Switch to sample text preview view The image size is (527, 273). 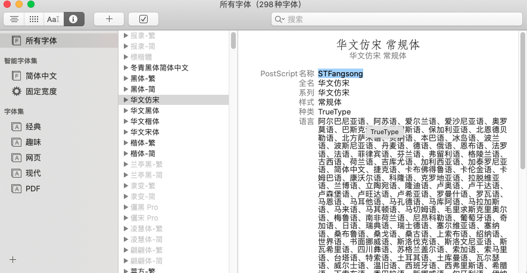pyautogui.click(x=14, y=19)
